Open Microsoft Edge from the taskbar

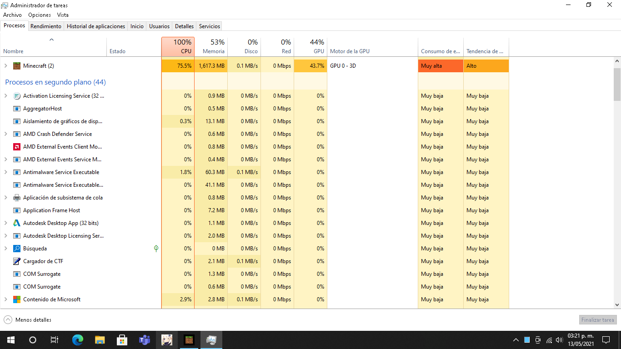click(x=78, y=339)
